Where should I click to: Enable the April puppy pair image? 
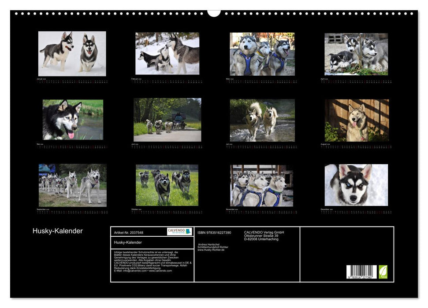pos(357,55)
